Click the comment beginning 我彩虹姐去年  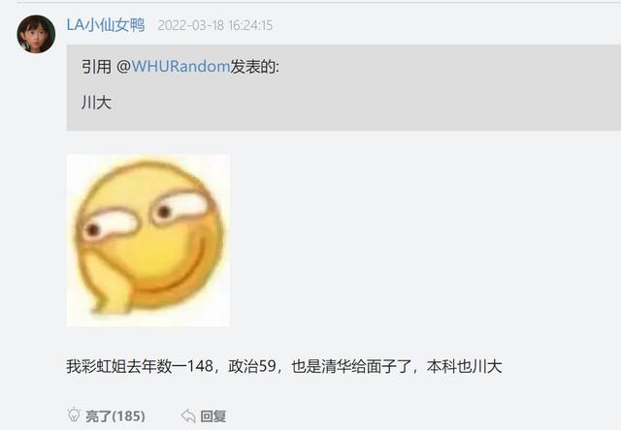click(x=284, y=366)
